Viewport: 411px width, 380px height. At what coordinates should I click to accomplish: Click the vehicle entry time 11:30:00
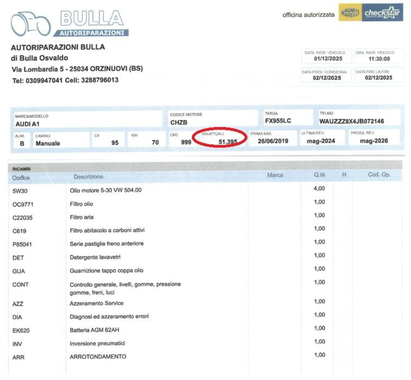click(379, 59)
